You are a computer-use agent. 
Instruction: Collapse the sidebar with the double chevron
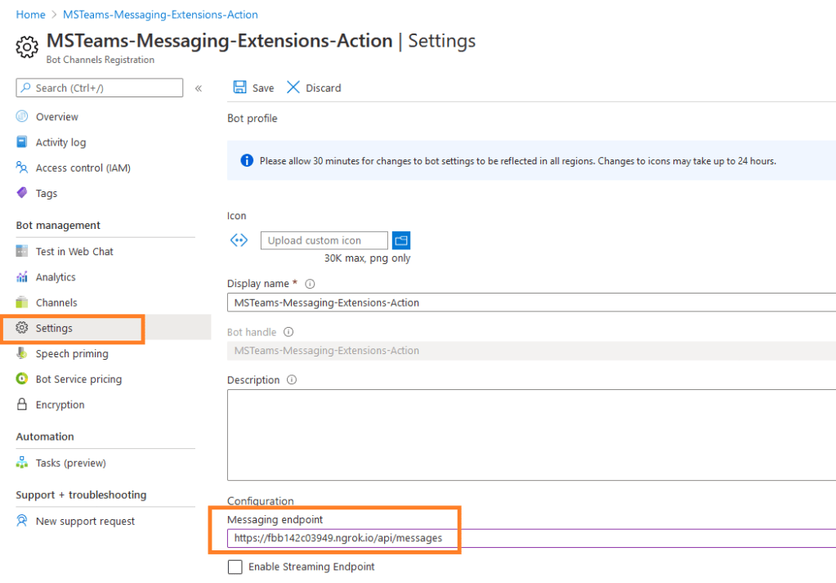(198, 88)
